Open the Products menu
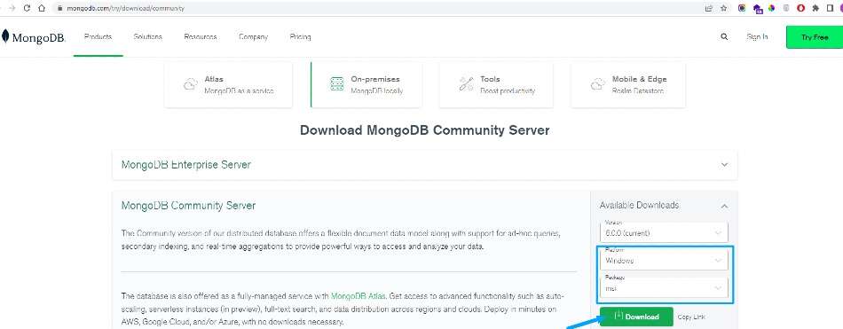The image size is (843, 329). (98, 37)
